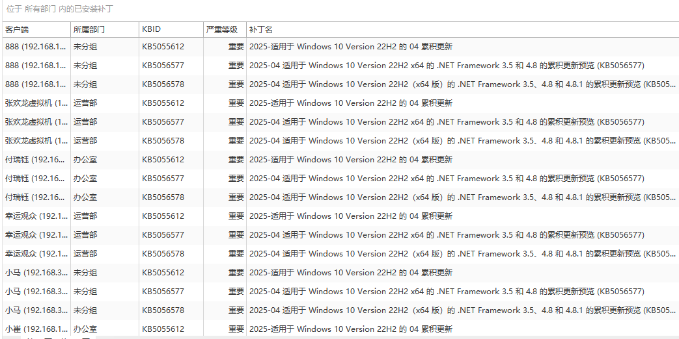Screen dimensions: 679x339
Task: Click 重要 in 888's KB5056578 row
Action: pyautogui.click(x=236, y=84)
